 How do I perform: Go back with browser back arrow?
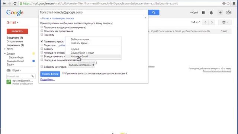pyautogui.click(x=4, y=3)
